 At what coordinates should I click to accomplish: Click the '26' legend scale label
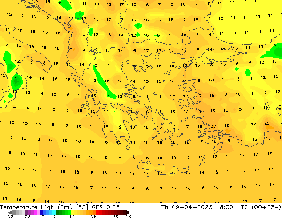click(x=93, y=216)
